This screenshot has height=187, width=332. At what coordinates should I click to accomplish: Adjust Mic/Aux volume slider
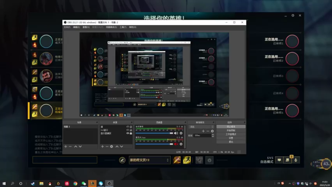(x=154, y=144)
